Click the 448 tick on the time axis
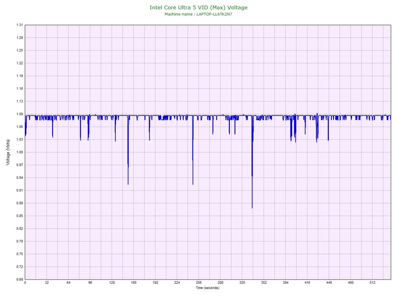This screenshot has width=397, height=298. [329, 283]
